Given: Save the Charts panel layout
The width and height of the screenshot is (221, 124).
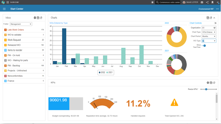Looking at the screenshot, I should click(208, 18).
